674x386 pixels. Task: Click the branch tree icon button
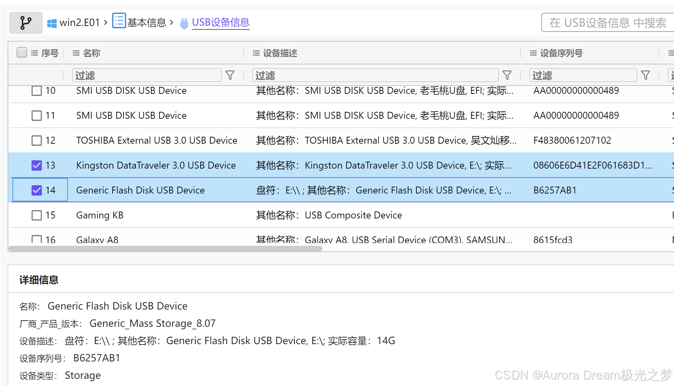pyautogui.click(x=26, y=23)
